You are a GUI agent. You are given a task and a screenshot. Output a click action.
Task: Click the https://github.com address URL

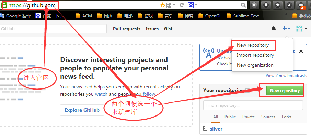[32, 5]
